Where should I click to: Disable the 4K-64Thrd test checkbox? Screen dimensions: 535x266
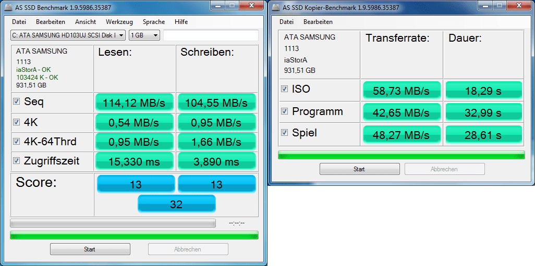click(x=16, y=142)
